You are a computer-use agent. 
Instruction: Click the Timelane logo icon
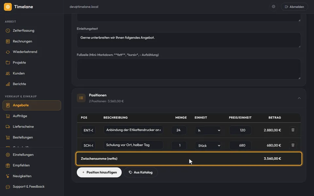pos(8,7)
